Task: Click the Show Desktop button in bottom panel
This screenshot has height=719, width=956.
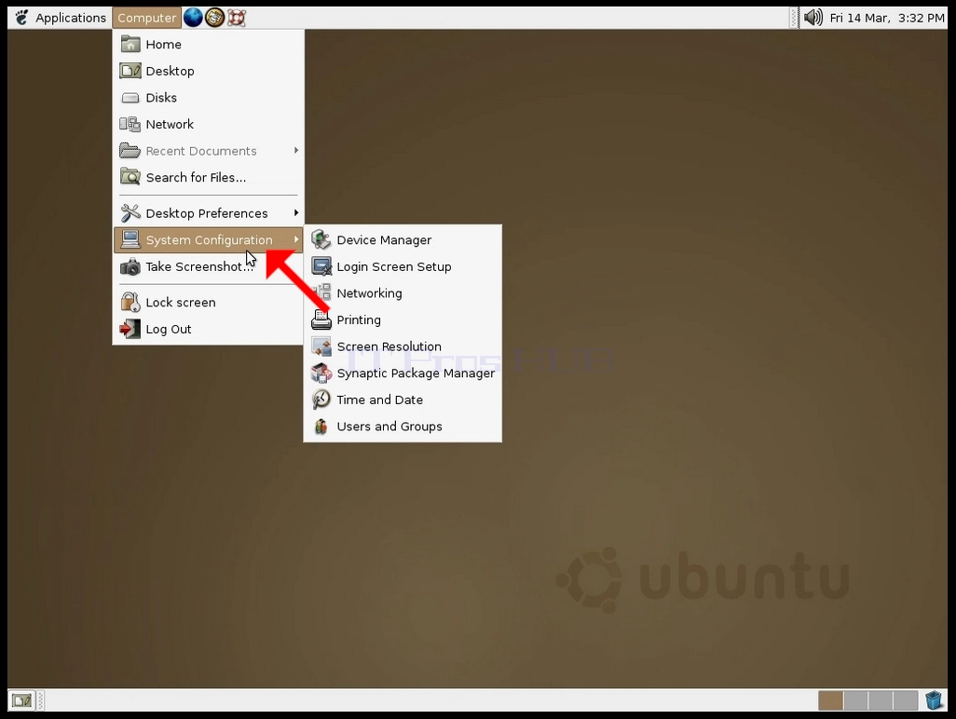Action: click(22, 700)
